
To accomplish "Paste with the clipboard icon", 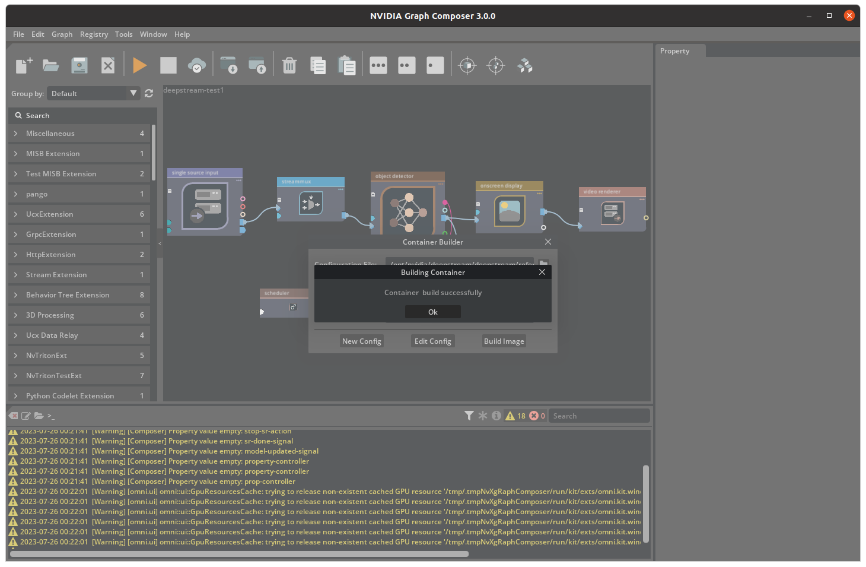I will pyautogui.click(x=346, y=65).
